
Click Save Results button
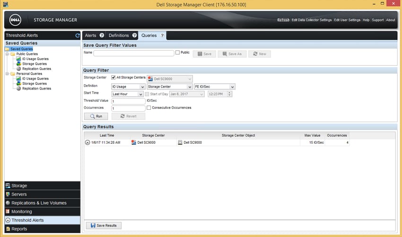coord(104,226)
